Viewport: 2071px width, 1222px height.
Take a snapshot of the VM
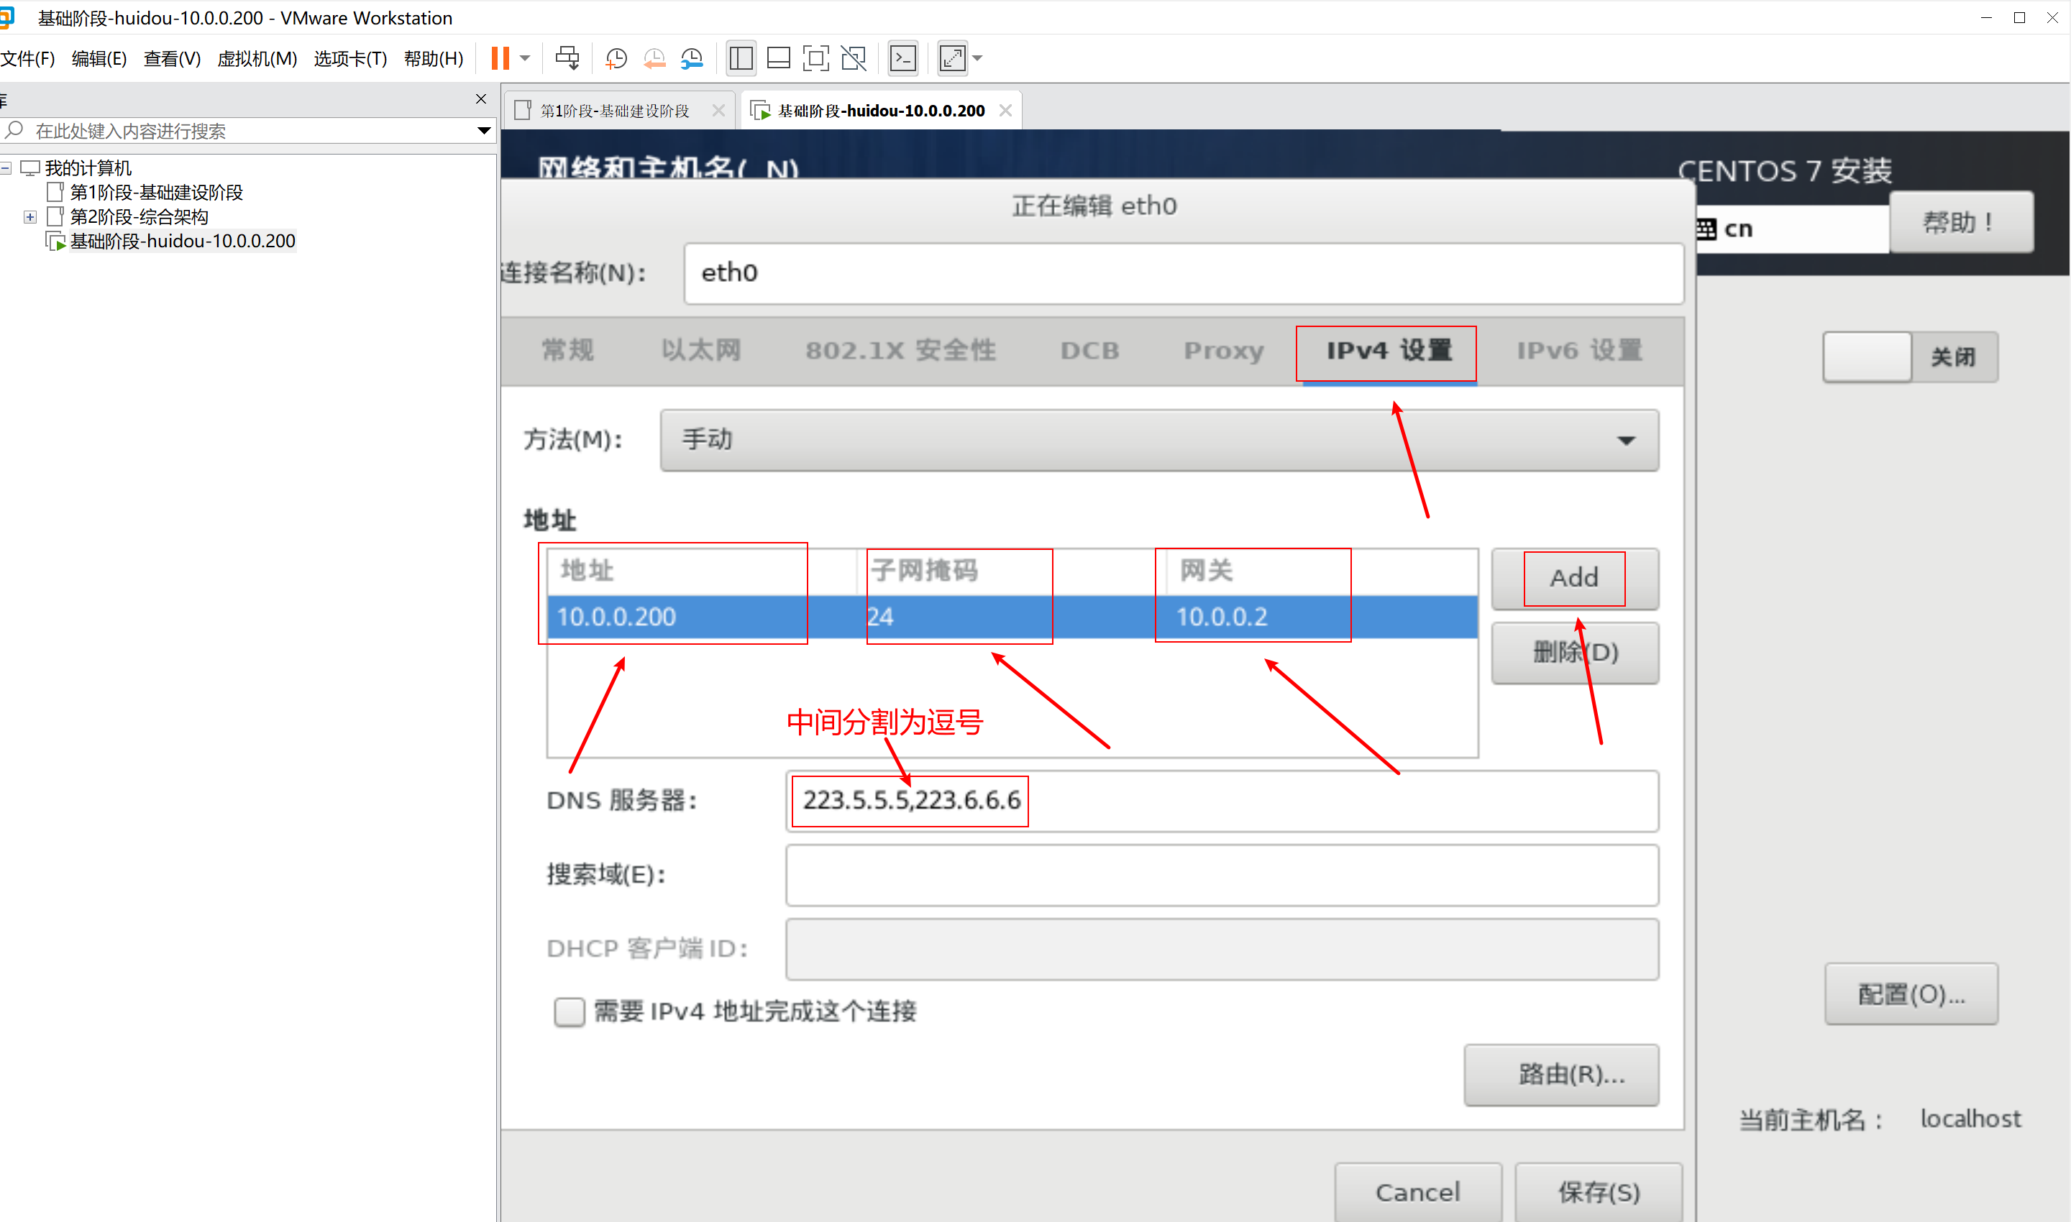(616, 58)
